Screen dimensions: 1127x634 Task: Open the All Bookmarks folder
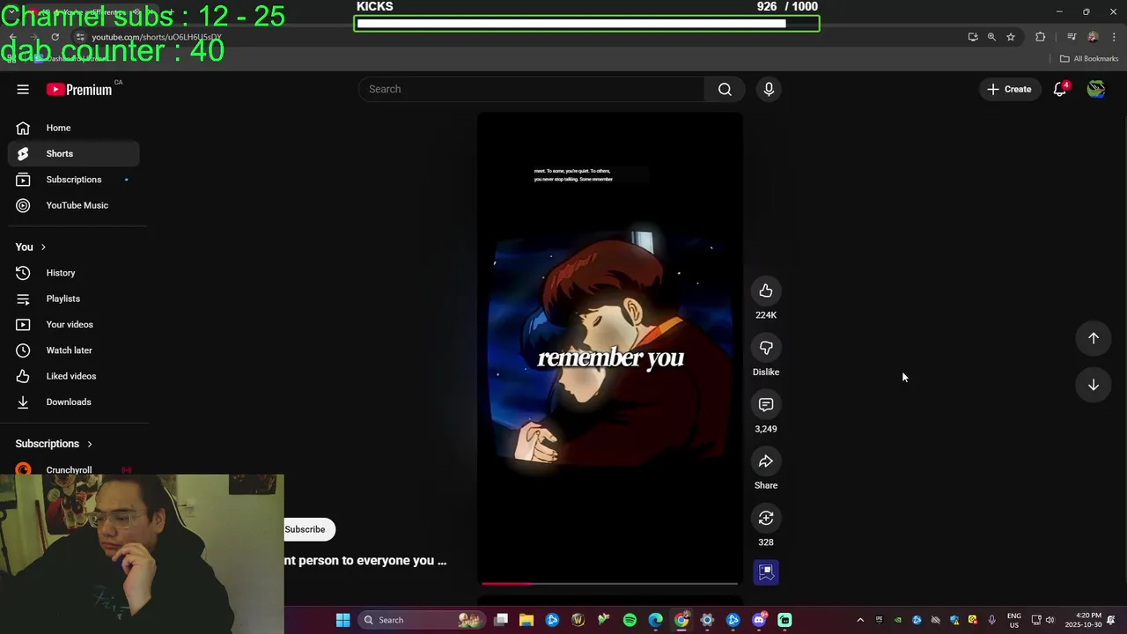click(x=1089, y=59)
